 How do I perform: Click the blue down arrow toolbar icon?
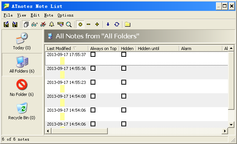point(108,24)
